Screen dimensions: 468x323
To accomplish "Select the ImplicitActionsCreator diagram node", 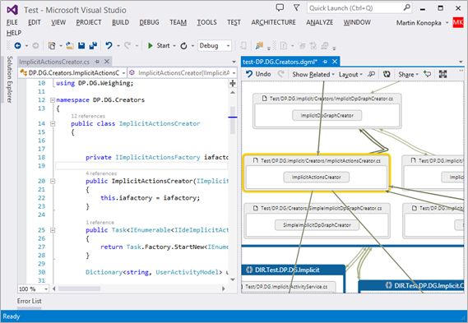I will 317,178.
